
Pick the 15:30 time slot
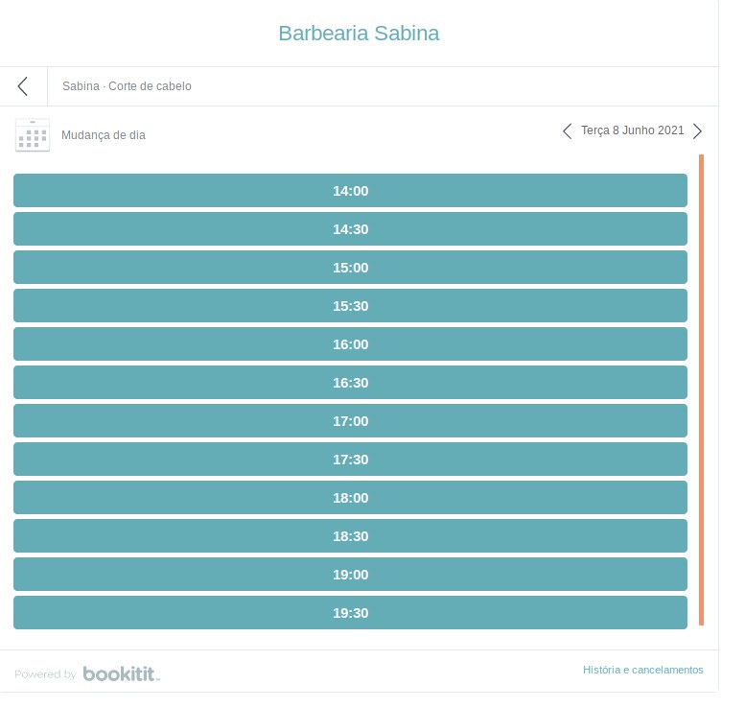point(350,306)
